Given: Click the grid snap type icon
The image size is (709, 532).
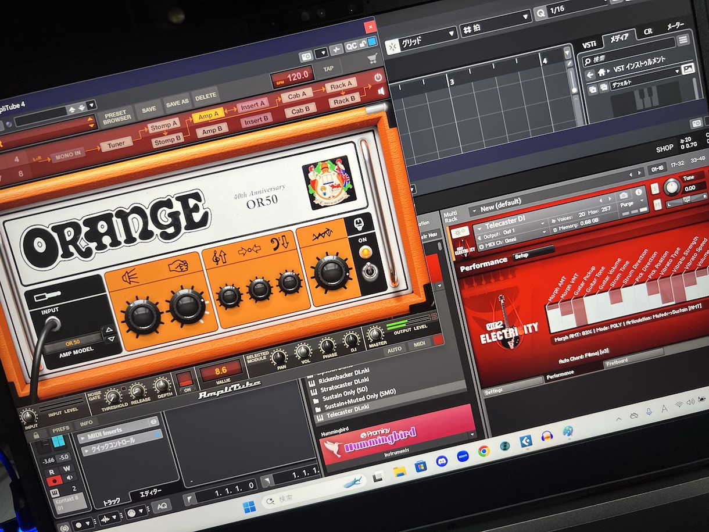Looking at the screenshot, I should (x=392, y=46).
